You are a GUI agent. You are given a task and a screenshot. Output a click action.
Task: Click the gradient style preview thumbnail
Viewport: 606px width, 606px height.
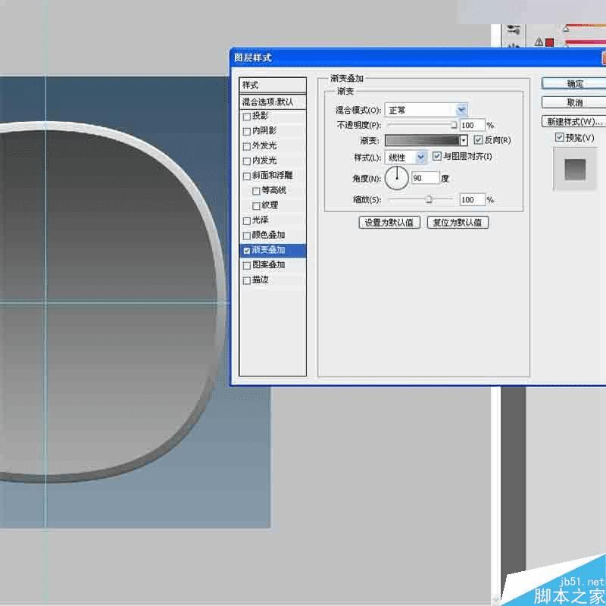tap(575, 170)
